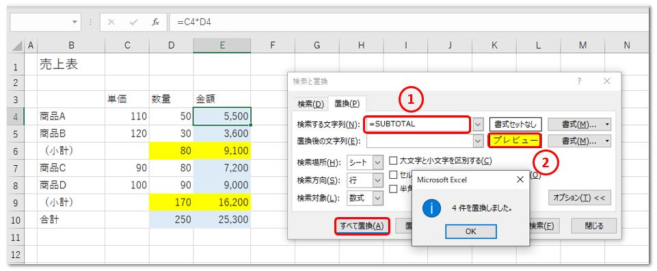Open 書式(M) menu arrow for replacement string
This screenshot has height=271, width=657.
(607, 141)
